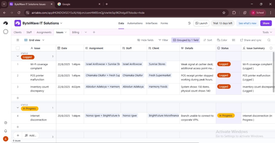The width and height of the screenshot is (275, 143).
Task: Open the Interfaces tab
Action: [152, 23]
